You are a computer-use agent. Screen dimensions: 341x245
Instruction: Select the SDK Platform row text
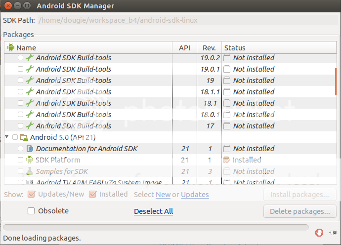coord(58,160)
